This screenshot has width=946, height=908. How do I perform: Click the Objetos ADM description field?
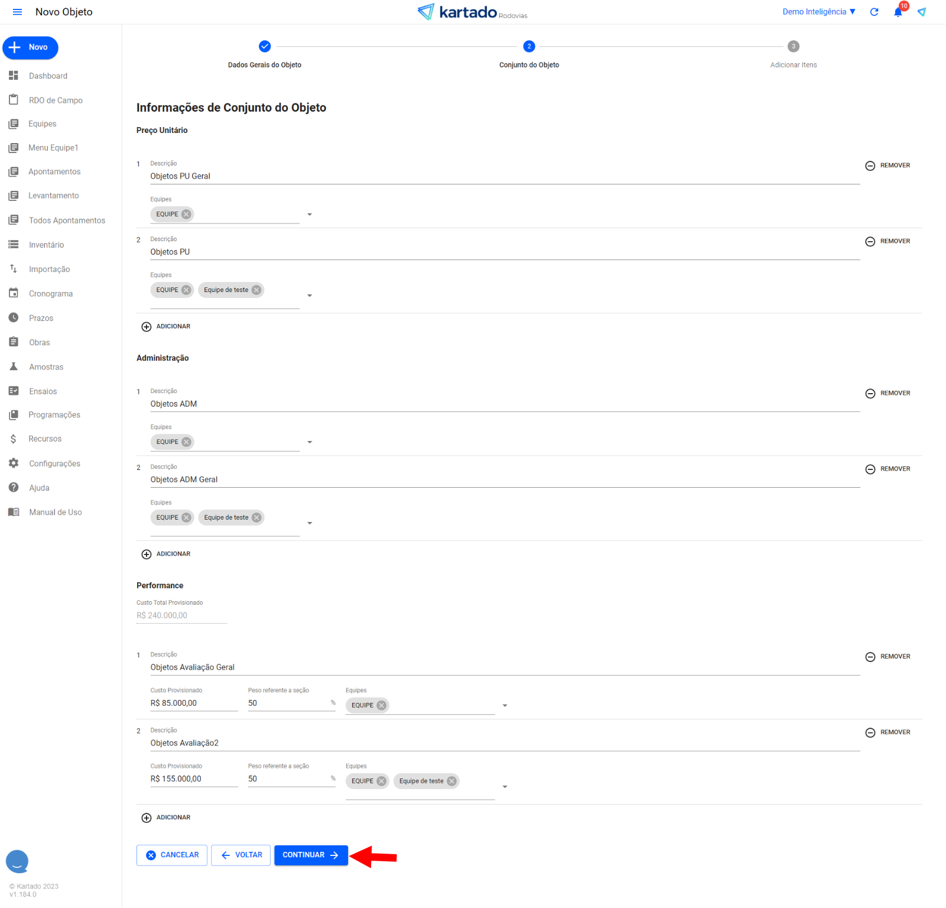click(504, 404)
